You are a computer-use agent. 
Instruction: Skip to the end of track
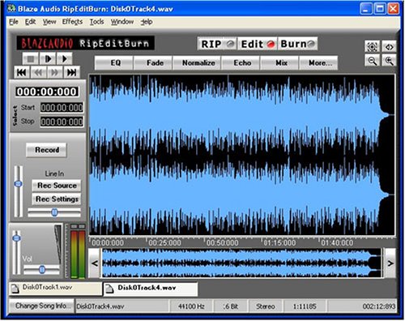pos(71,72)
